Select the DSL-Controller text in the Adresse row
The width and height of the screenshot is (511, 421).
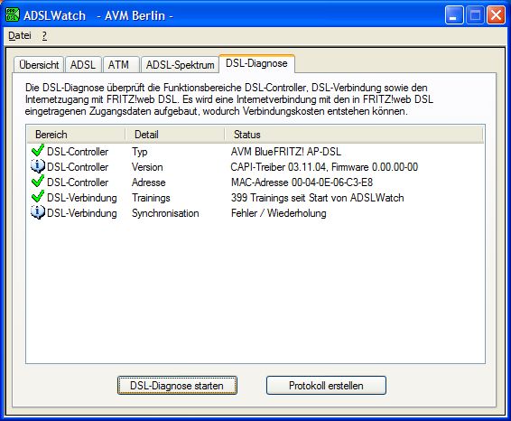click(78, 182)
